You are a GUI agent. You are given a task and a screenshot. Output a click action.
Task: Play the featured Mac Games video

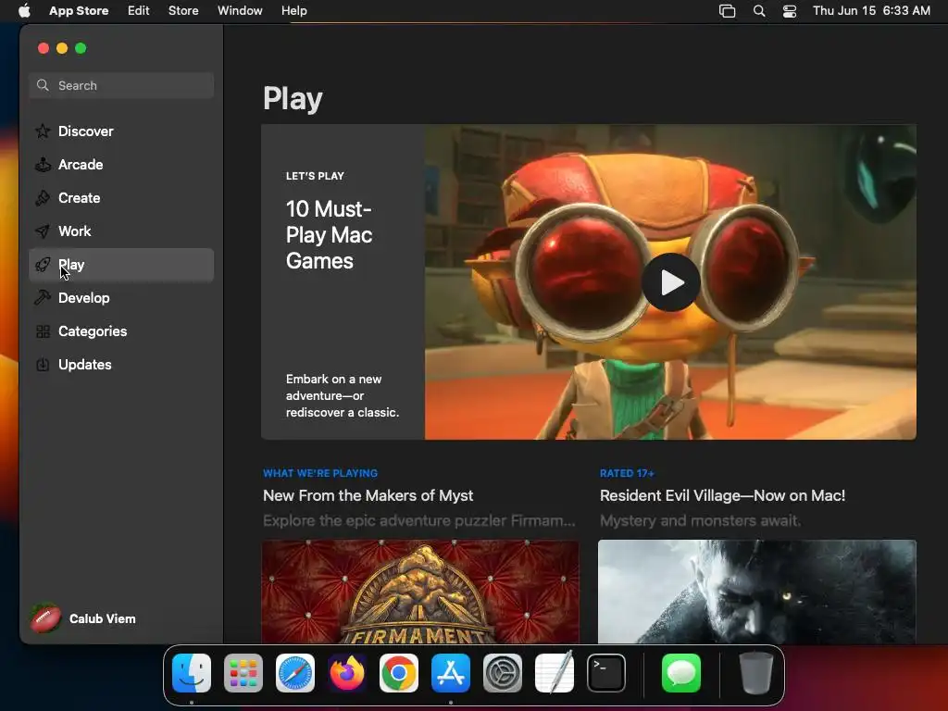[x=671, y=282]
